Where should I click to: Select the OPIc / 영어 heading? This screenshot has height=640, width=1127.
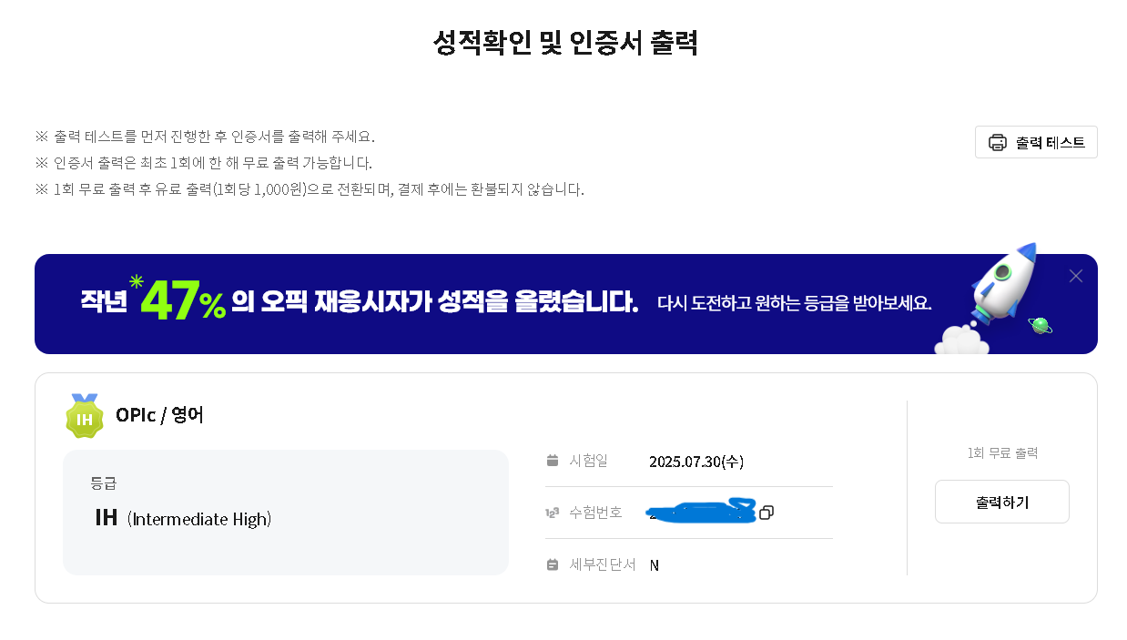coord(159,415)
